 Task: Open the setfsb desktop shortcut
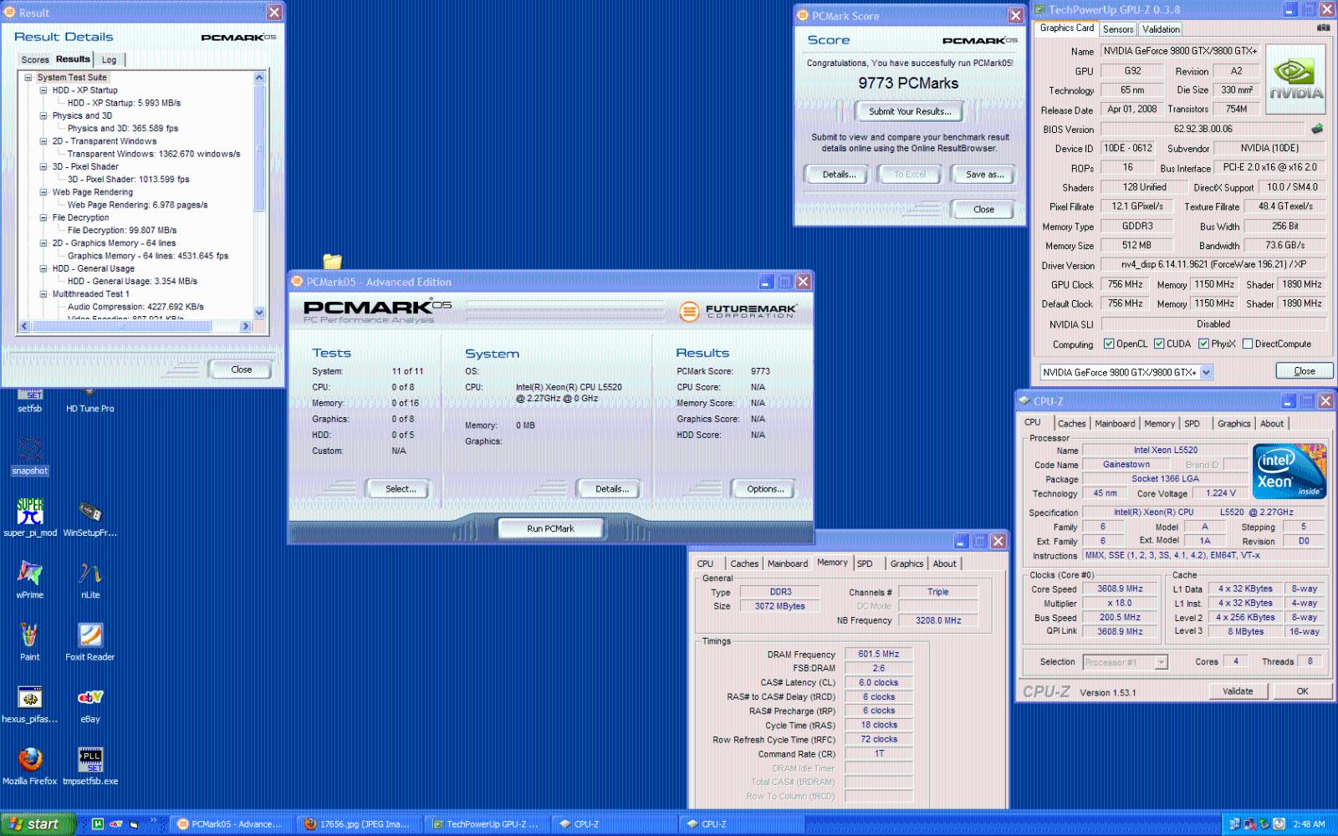[x=30, y=400]
